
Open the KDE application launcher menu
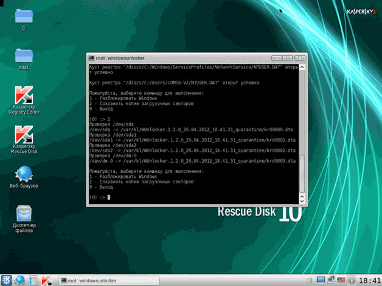(x=6, y=280)
